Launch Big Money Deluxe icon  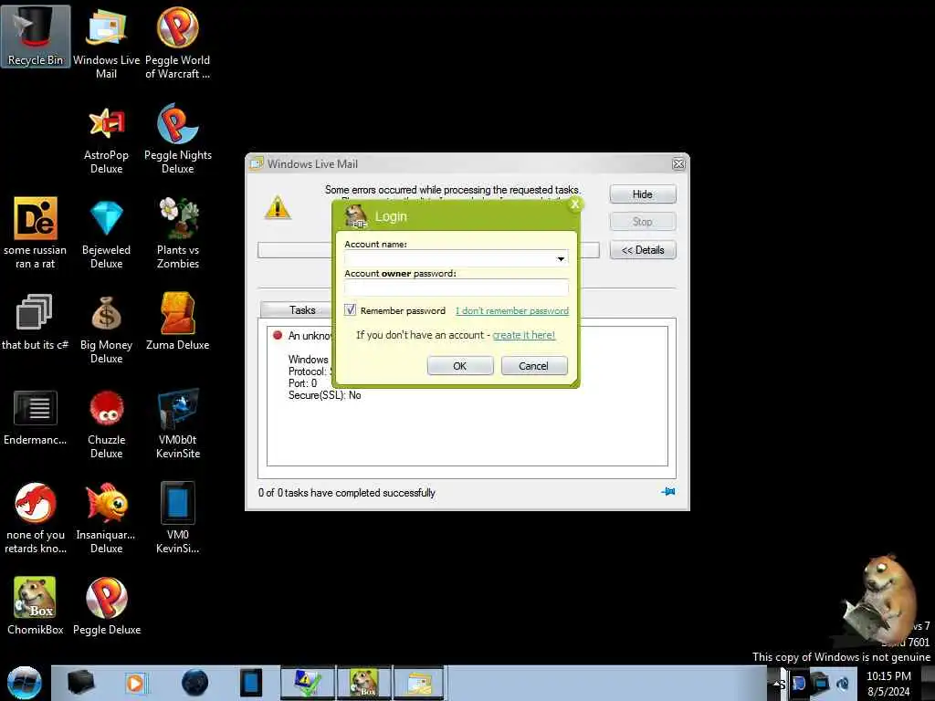point(106,329)
